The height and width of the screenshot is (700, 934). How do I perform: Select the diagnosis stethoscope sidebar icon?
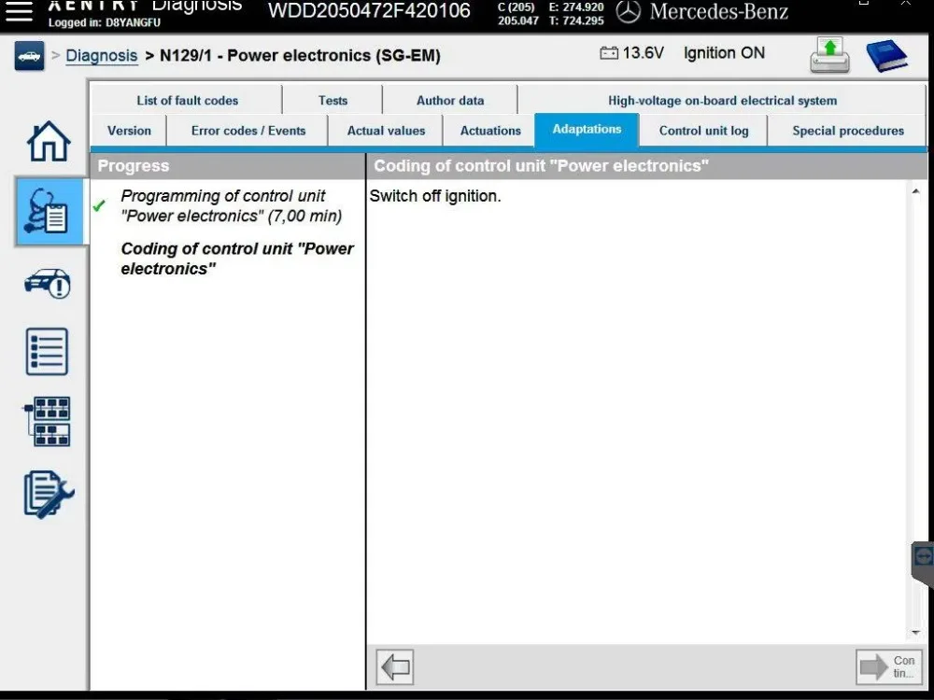(49, 212)
